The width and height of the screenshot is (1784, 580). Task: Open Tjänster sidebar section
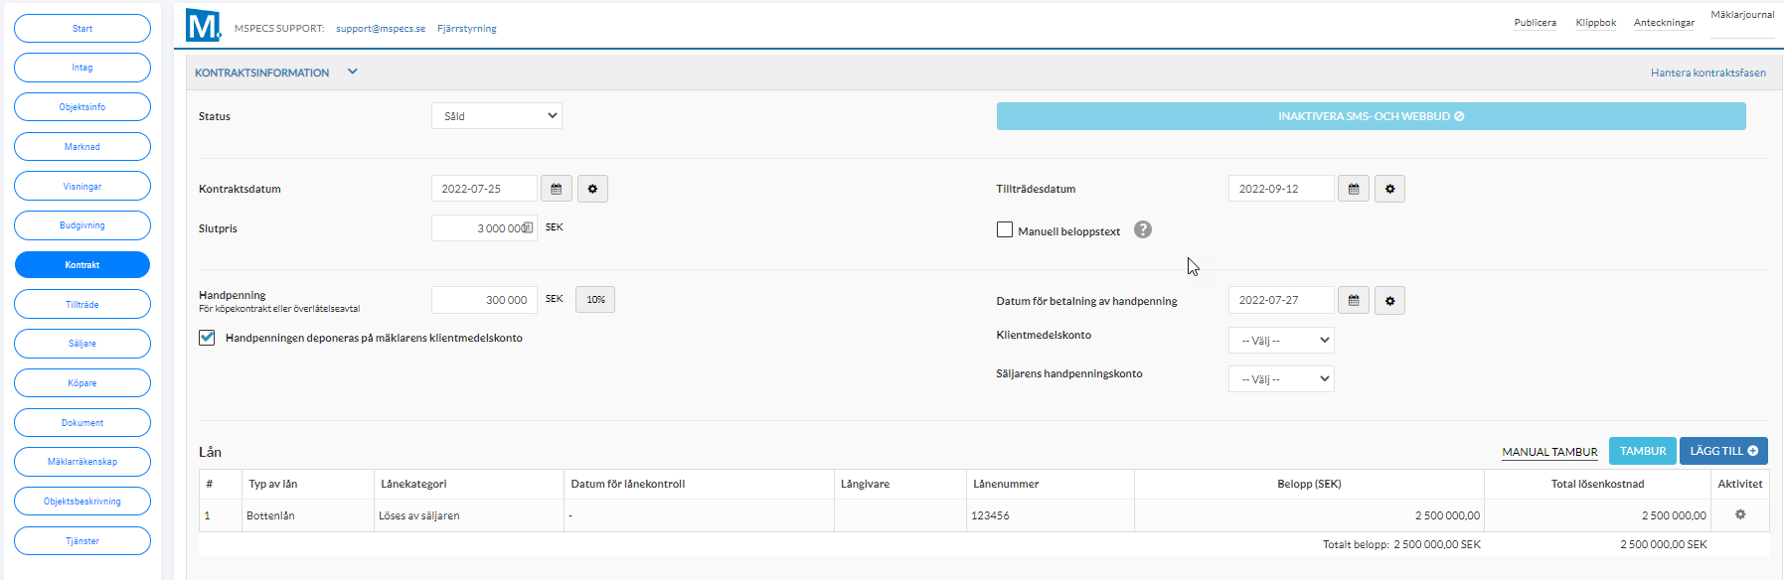[82, 541]
